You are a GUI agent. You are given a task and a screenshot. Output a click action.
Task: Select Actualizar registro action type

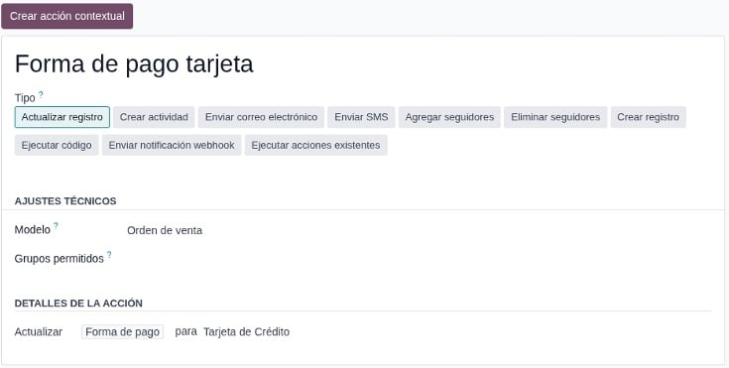coord(62,117)
